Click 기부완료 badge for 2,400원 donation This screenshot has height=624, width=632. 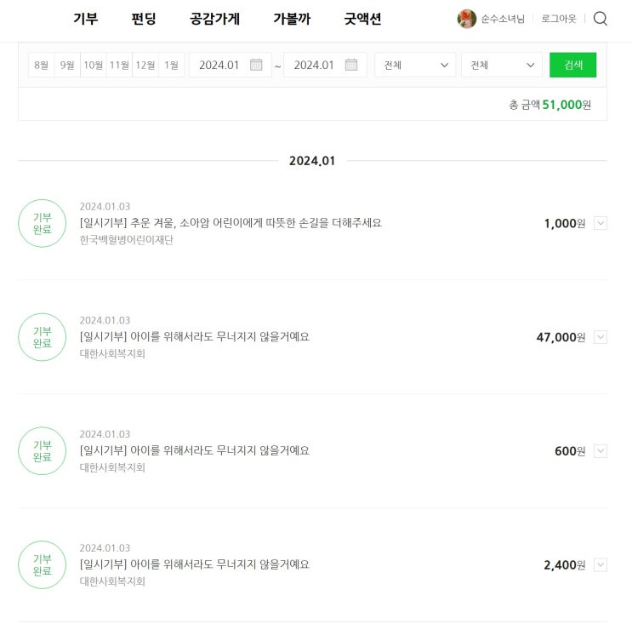tap(42, 565)
